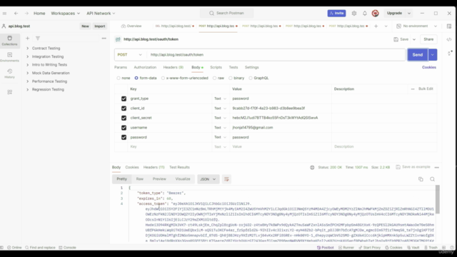The height and width of the screenshot is (257, 457).
Task: Open environment quick look icon
Action: (449, 26)
